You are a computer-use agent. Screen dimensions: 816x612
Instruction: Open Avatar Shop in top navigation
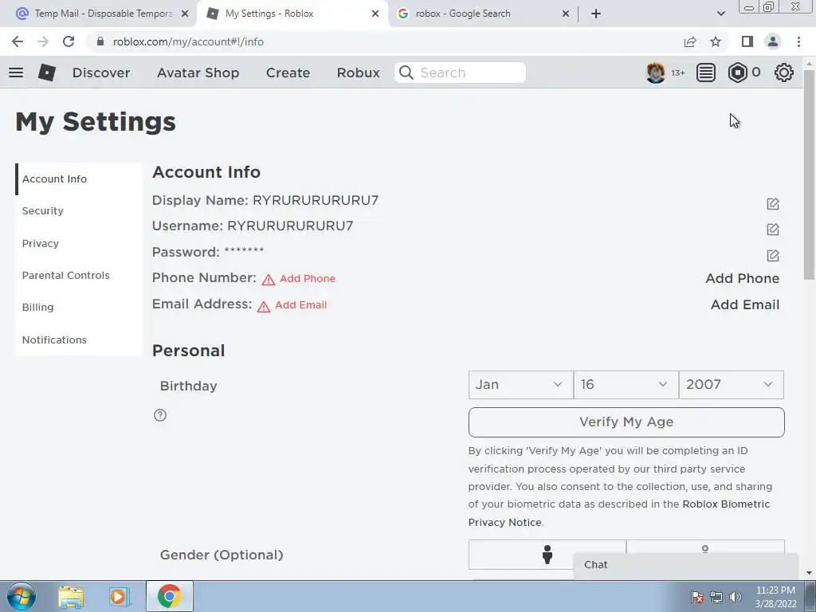coord(198,73)
